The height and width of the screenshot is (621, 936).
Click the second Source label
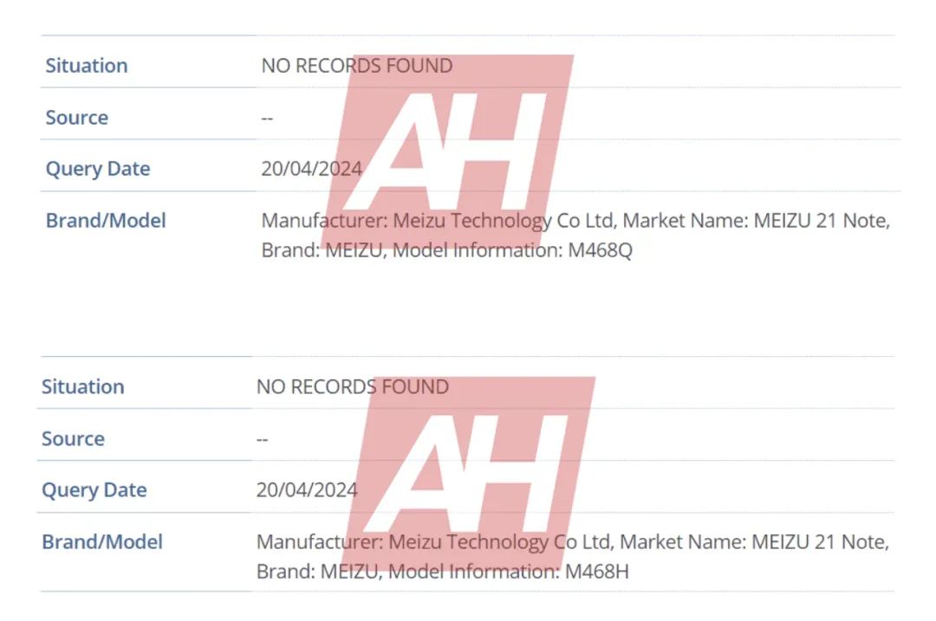[73, 438]
